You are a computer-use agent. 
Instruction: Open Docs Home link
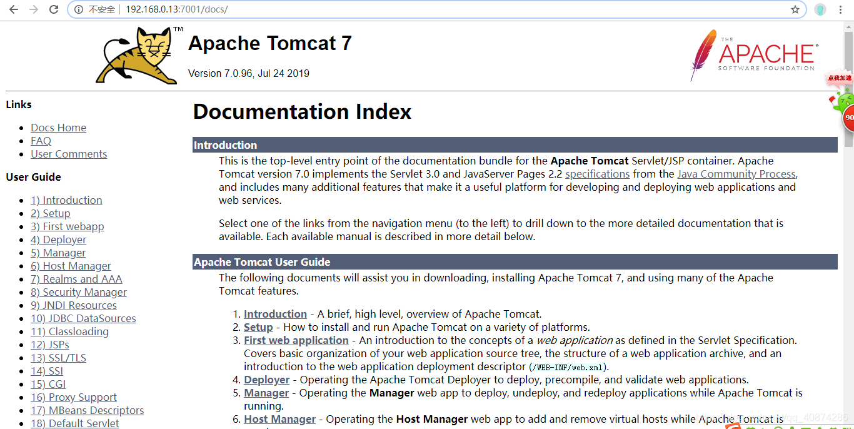tap(58, 128)
